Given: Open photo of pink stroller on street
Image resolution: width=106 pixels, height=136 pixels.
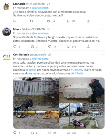Looking at the screenshot, I should tap(82, 116).
